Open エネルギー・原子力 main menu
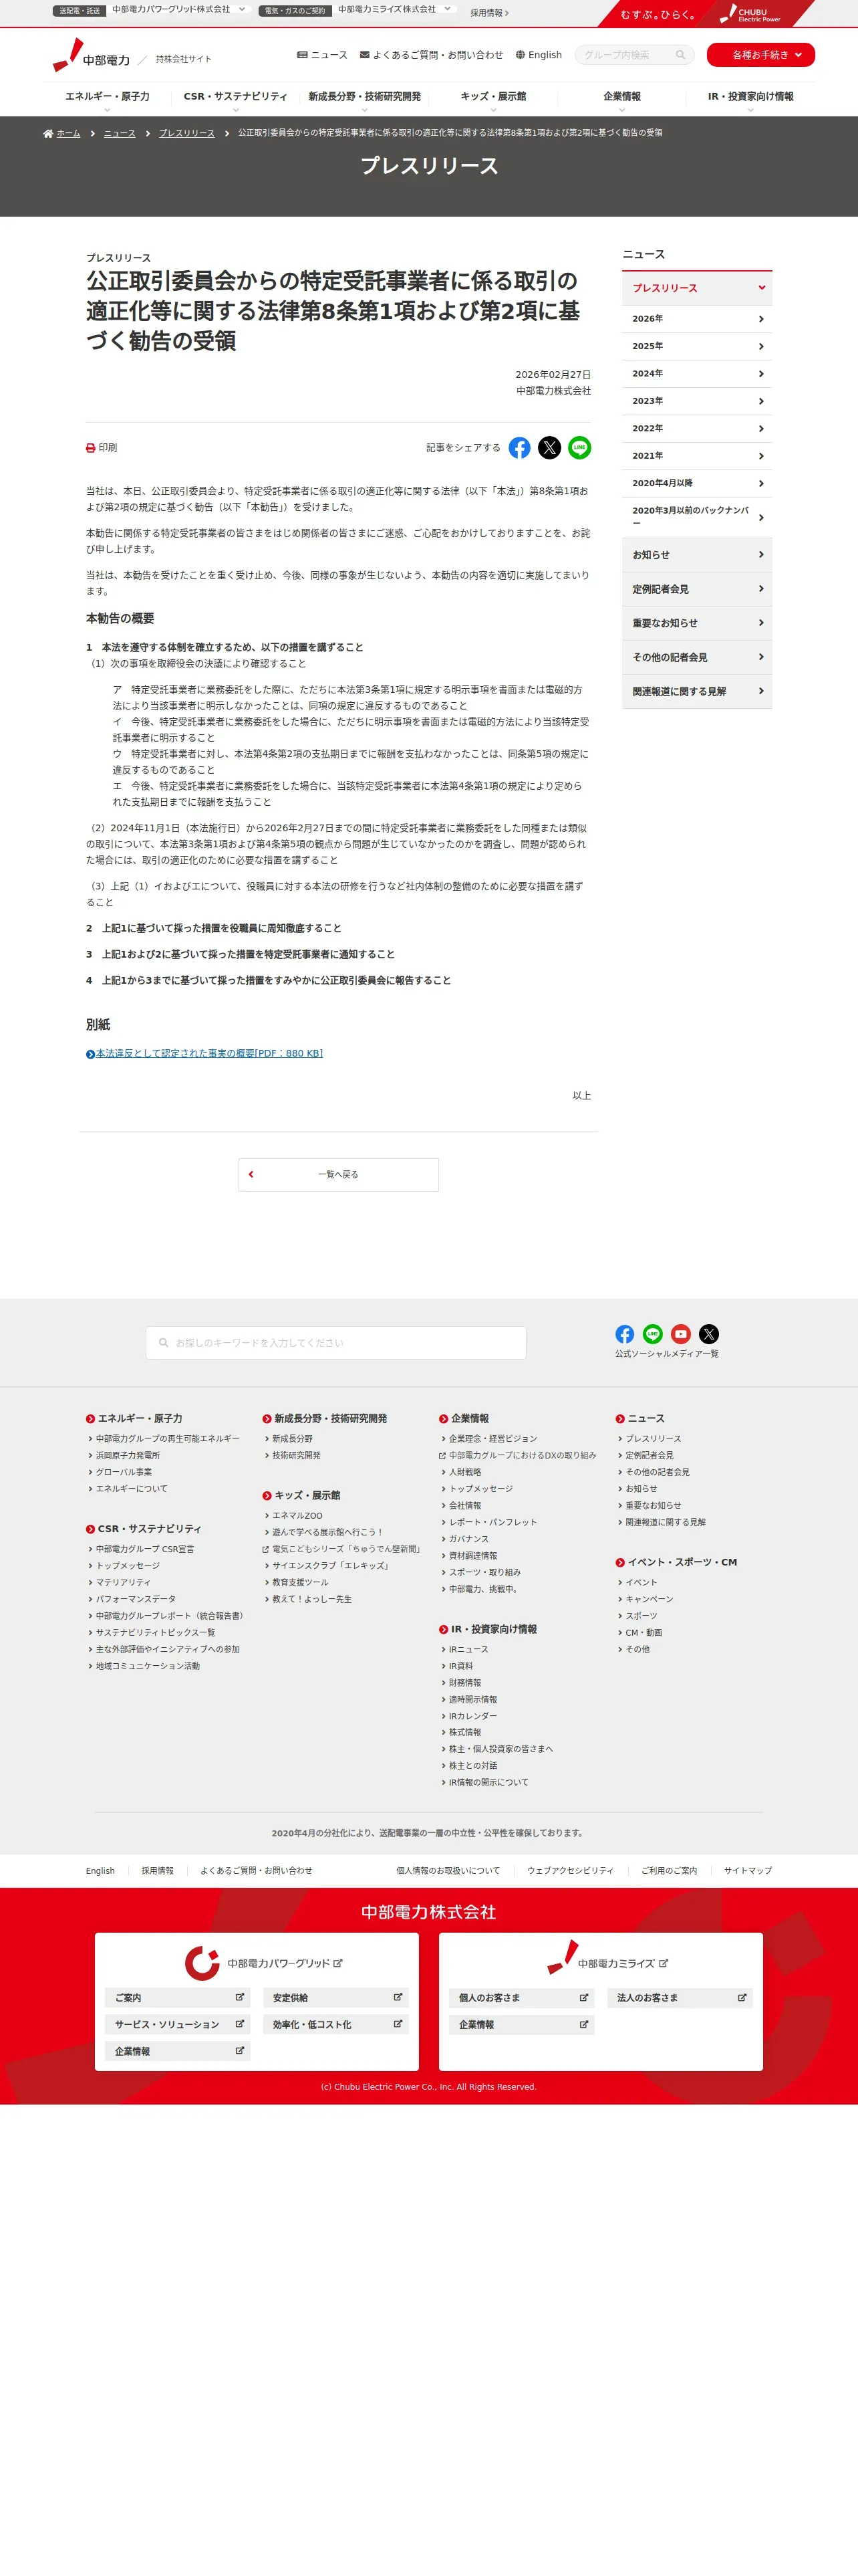This screenshot has width=858, height=2576. coord(107,98)
